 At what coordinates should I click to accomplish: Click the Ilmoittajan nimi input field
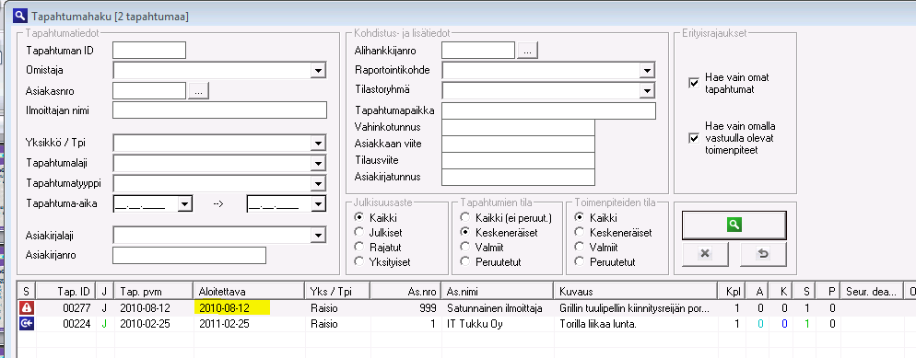coord(219,110)
